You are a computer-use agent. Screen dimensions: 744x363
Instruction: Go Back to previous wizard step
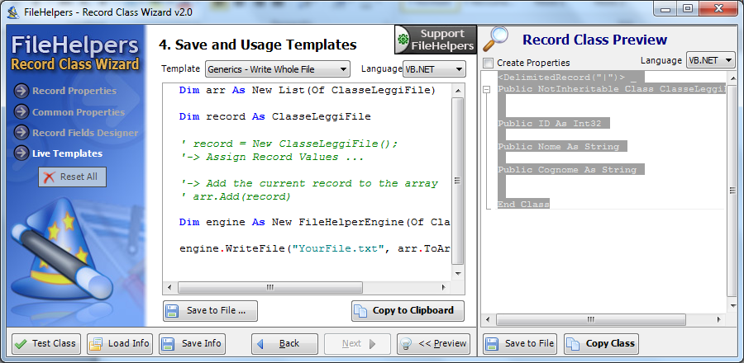pyautogui.click(x=284, y=343)
